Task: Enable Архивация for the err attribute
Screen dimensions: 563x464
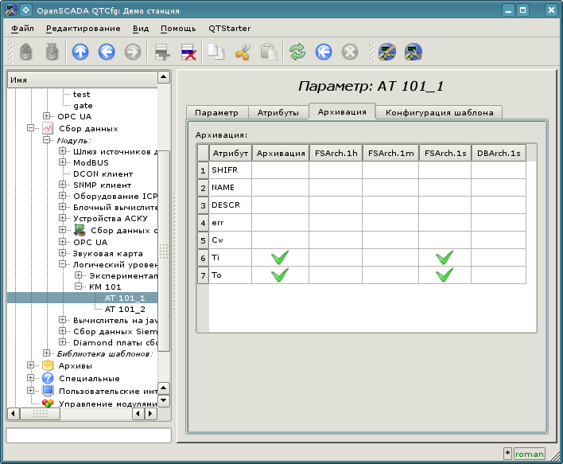Action: tap(279, 222)
